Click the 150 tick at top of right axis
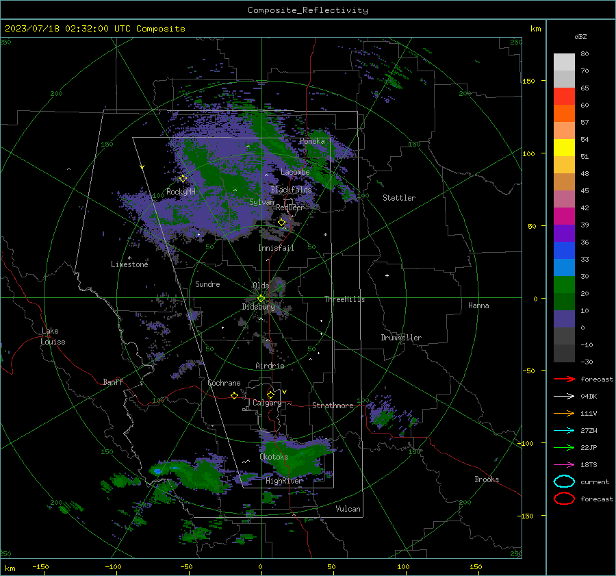 pos(528,81)
